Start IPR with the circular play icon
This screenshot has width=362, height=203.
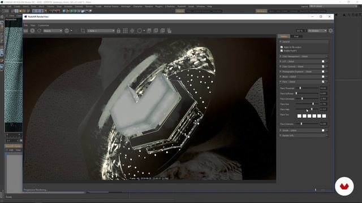(x=33, y=30)
